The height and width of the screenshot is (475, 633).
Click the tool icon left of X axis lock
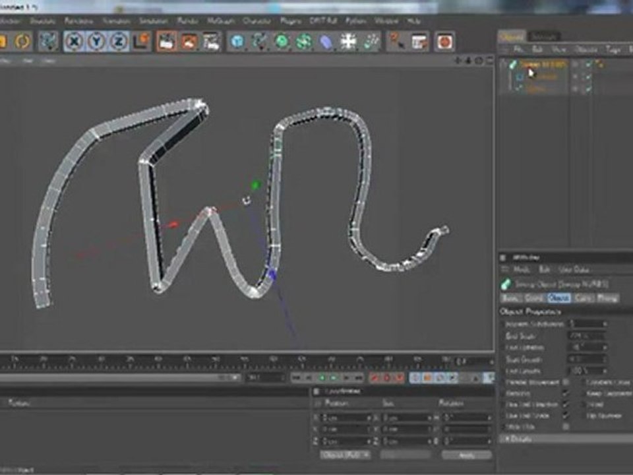[48, 41]
